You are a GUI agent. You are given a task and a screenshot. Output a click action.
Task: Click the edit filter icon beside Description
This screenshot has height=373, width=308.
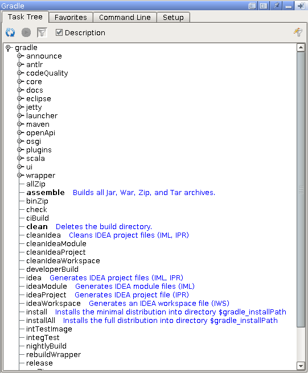(298, 32)
